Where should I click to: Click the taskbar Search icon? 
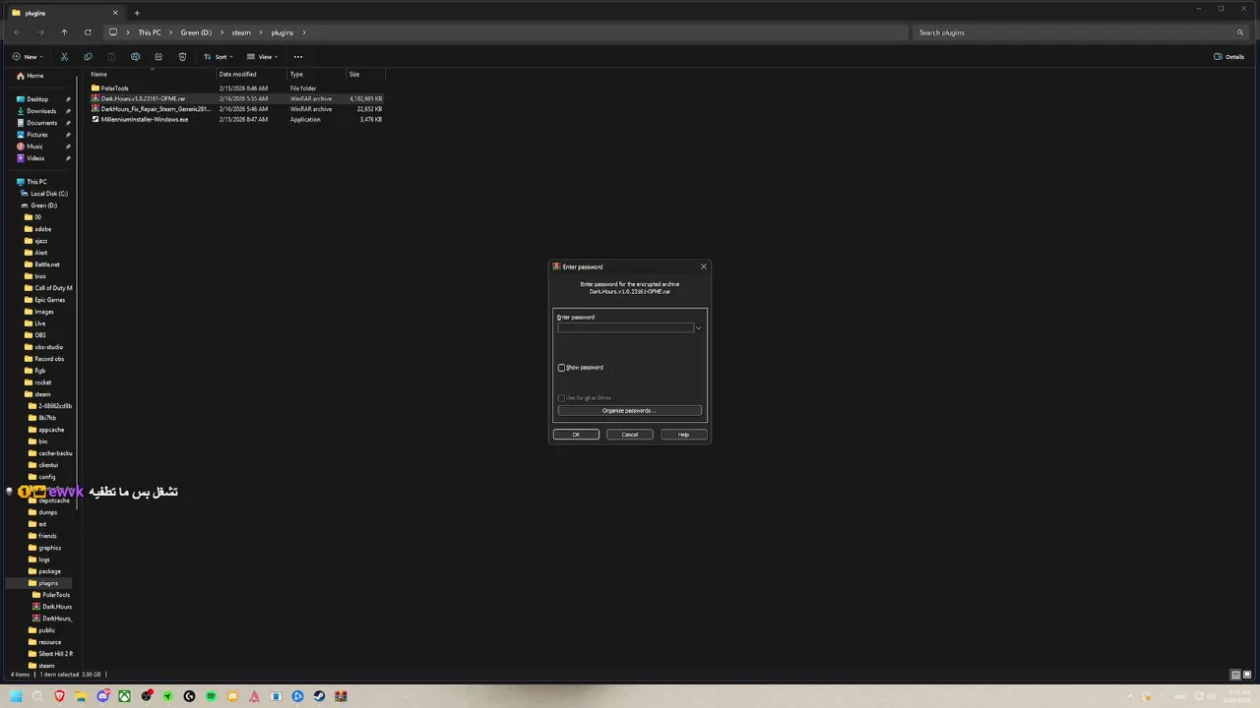coord(38,696)
